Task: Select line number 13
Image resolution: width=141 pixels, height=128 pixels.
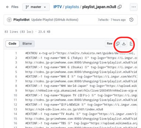Action: click(x=15, y=109)
